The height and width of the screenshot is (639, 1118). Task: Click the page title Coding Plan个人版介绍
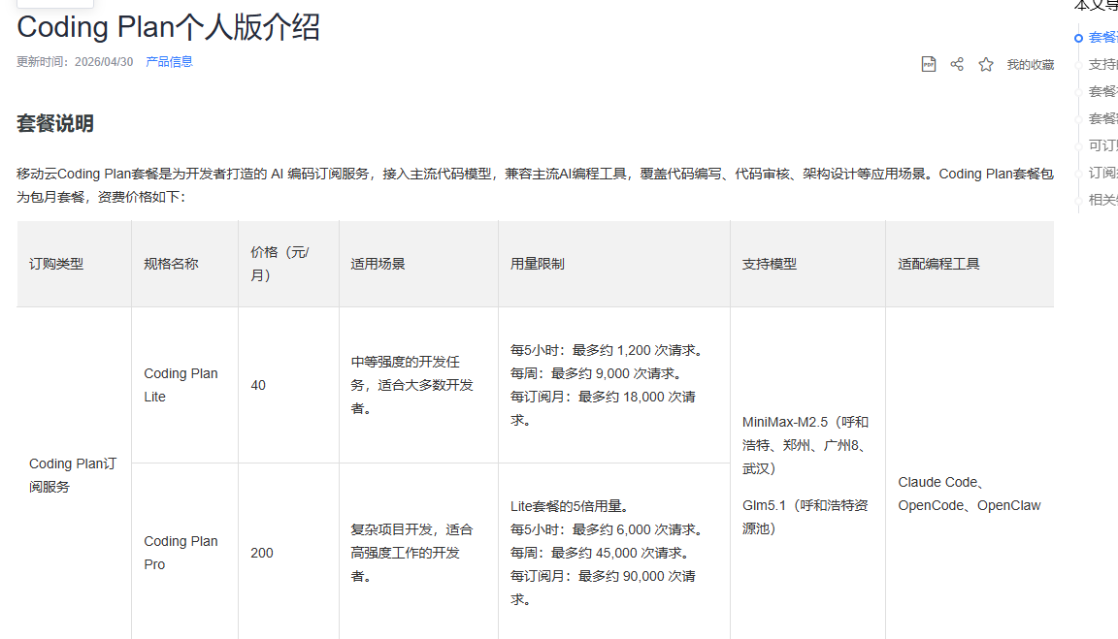[168, 27]
